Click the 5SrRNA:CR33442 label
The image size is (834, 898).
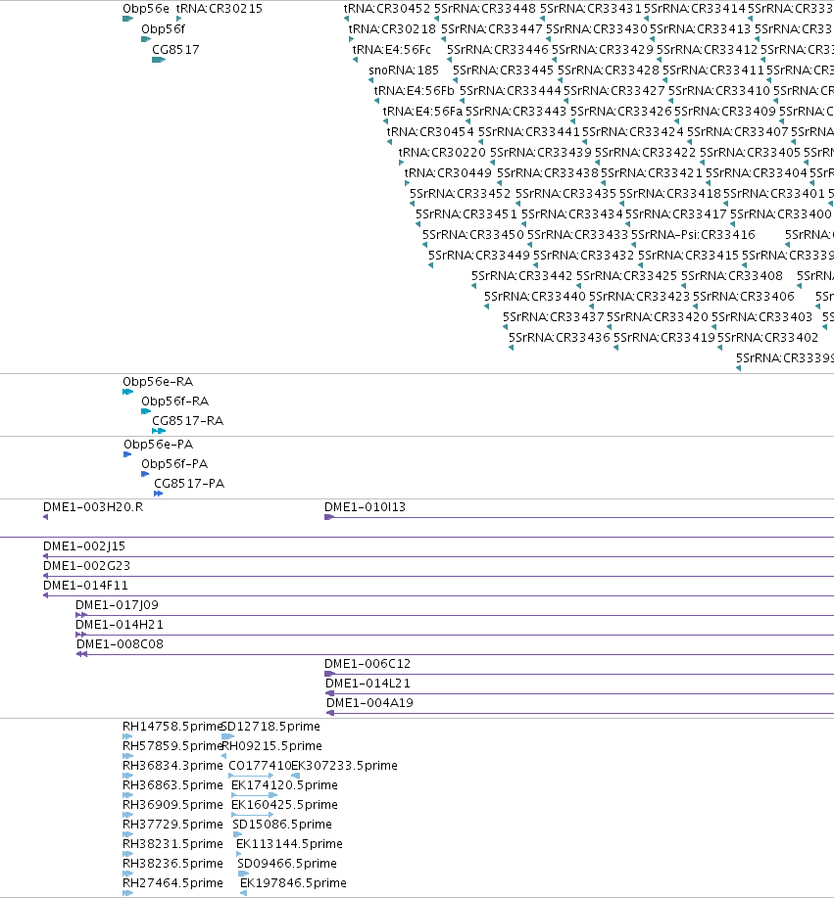coord(521,276)
